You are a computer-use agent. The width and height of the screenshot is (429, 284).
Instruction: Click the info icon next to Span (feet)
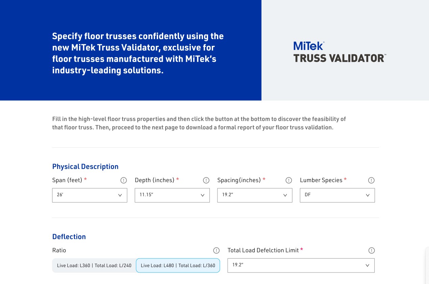pos(124,180)
